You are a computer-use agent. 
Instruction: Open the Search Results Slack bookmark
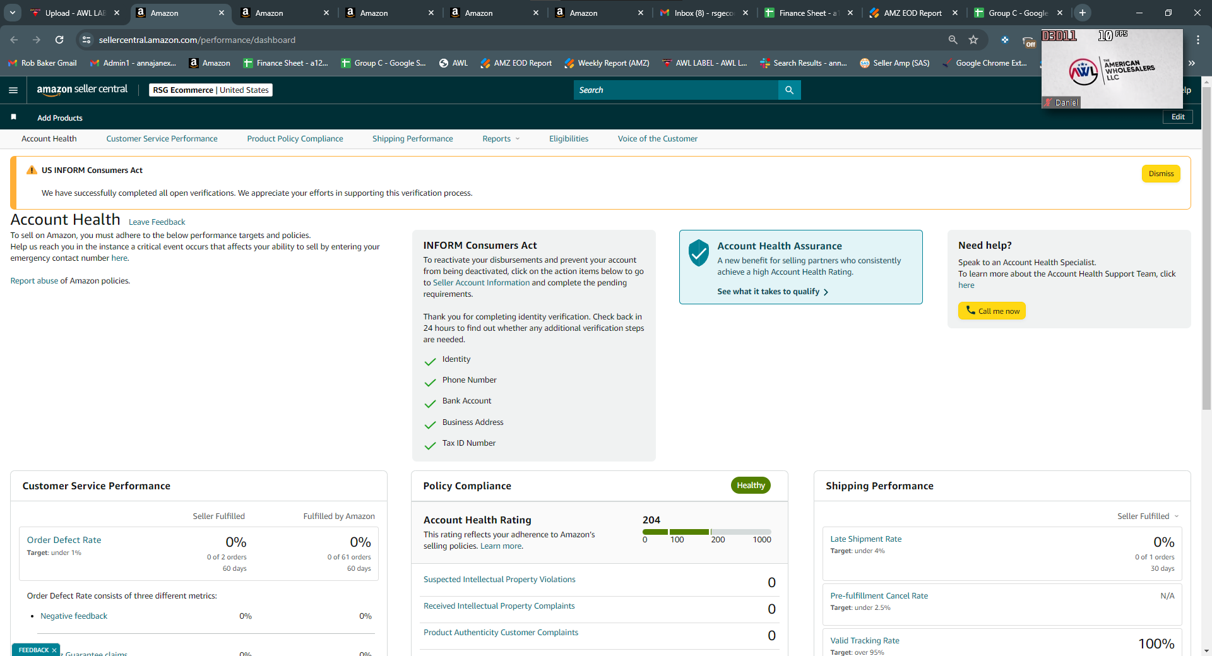click(803, 63)
